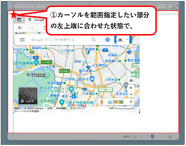Image resolution: width=186 pixels, height=146 pixels.
Task: Click the 100% zoom level text
Action: tap(126, 137)
